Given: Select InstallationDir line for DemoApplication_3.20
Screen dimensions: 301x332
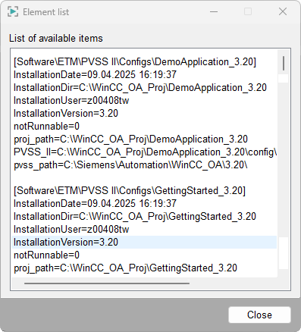Looking at the screenshot, I should 144,88.
